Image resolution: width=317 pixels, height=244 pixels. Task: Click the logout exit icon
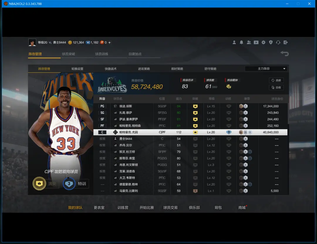[286, 42]
